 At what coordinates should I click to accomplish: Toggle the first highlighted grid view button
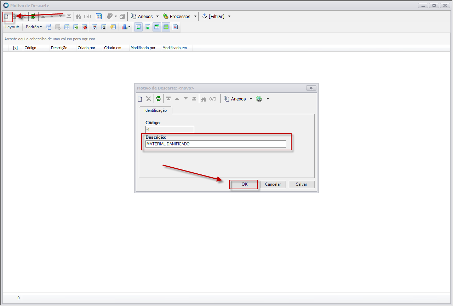tap(138, 27)
